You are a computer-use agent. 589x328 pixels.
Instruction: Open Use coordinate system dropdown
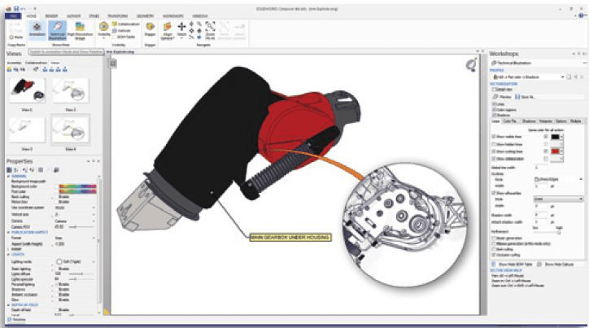coord(75,208)
